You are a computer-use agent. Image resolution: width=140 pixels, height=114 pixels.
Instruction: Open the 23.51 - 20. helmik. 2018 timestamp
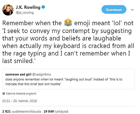click(x=20, y=101)
